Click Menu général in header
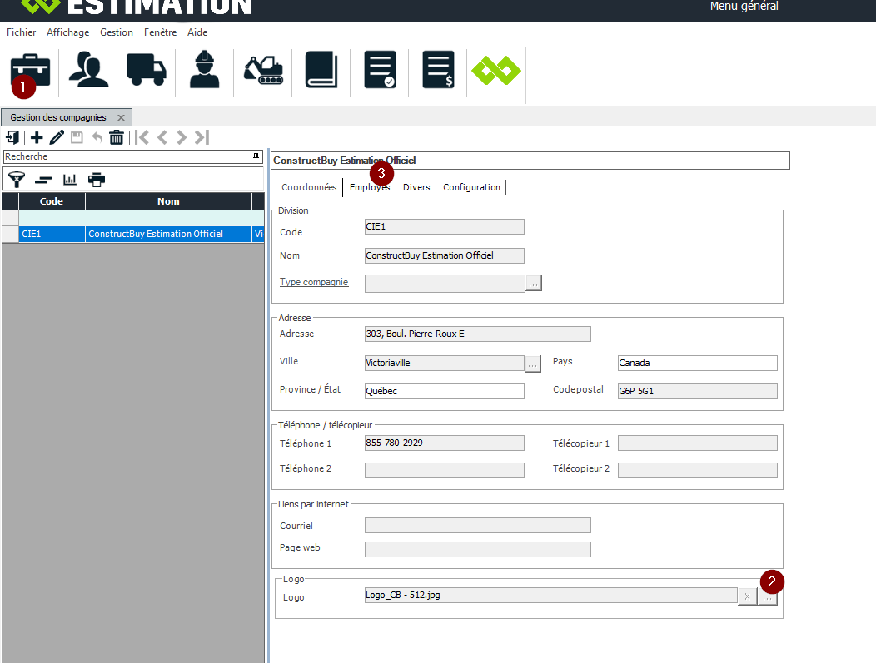Viewport: 876px width, 663px height. click(x=744, y=6)
